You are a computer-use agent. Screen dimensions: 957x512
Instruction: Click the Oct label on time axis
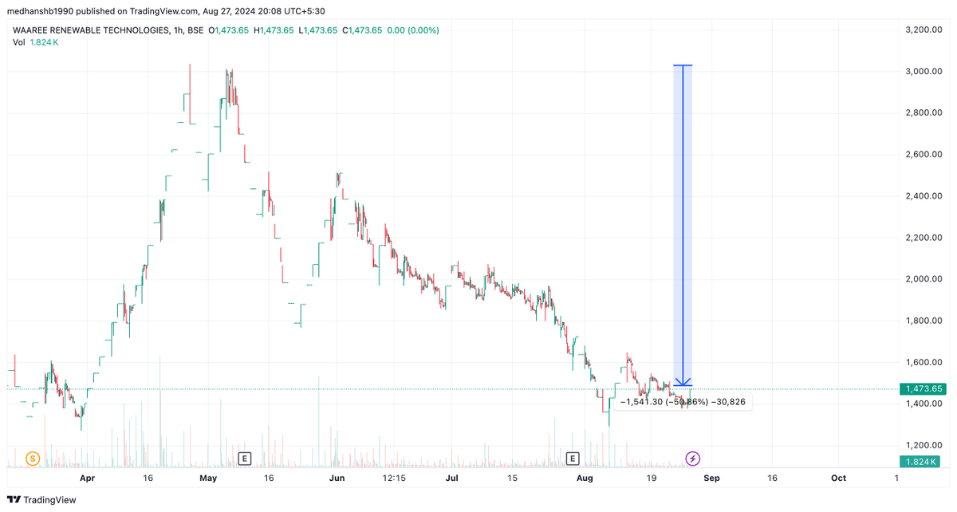click(x=838, y=478)
